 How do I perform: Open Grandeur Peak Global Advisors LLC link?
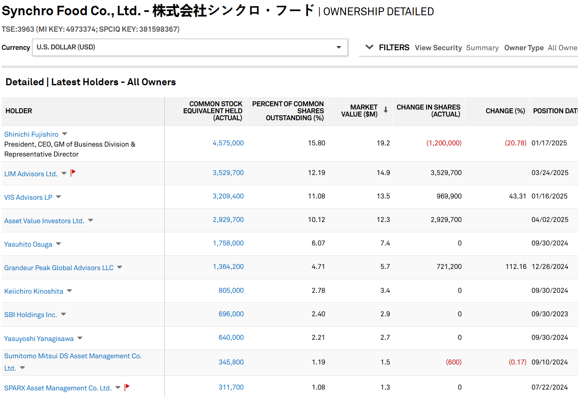click(59, 268)
